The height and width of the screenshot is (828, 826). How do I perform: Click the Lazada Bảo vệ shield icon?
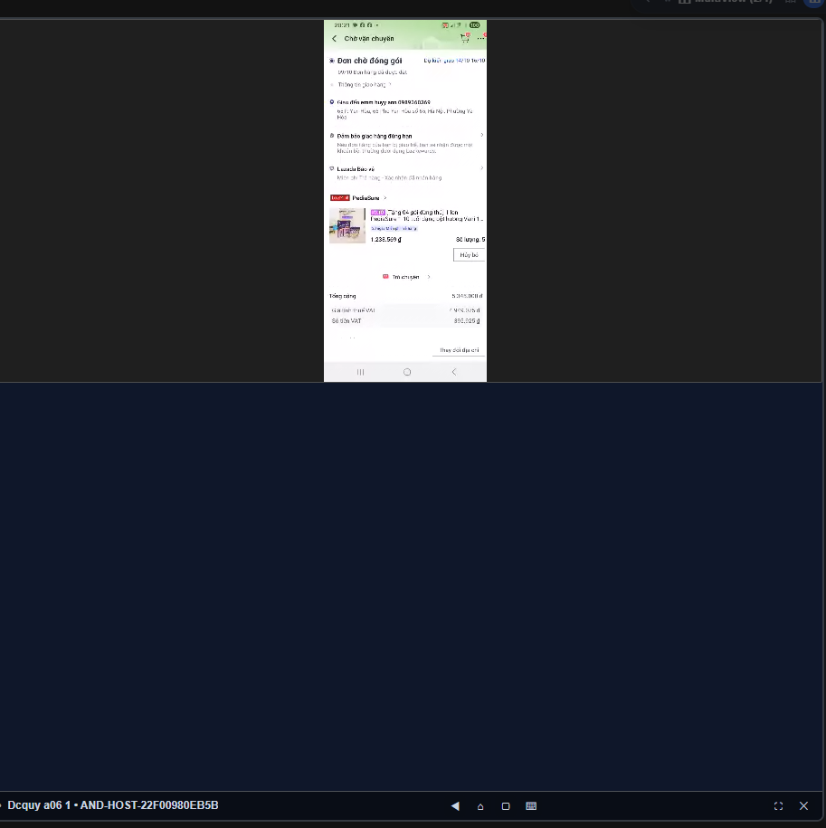tap(332, 168)
